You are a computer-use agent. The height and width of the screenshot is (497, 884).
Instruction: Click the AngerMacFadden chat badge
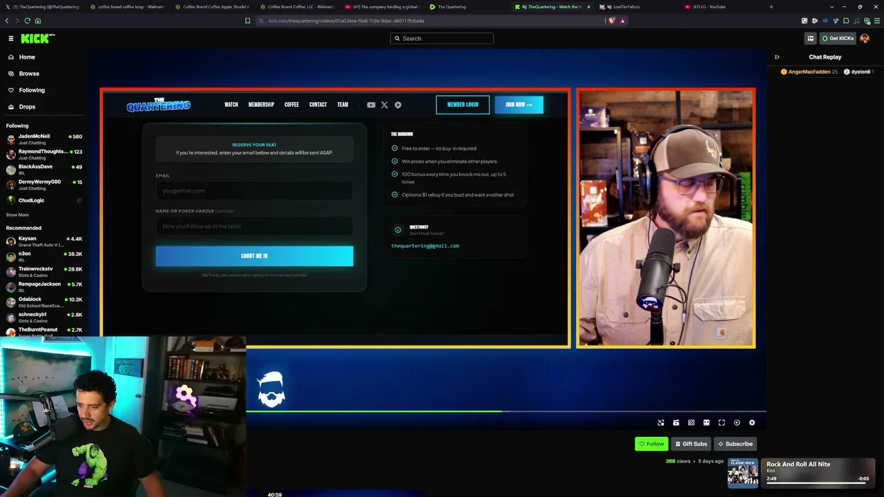pos(784,72)
